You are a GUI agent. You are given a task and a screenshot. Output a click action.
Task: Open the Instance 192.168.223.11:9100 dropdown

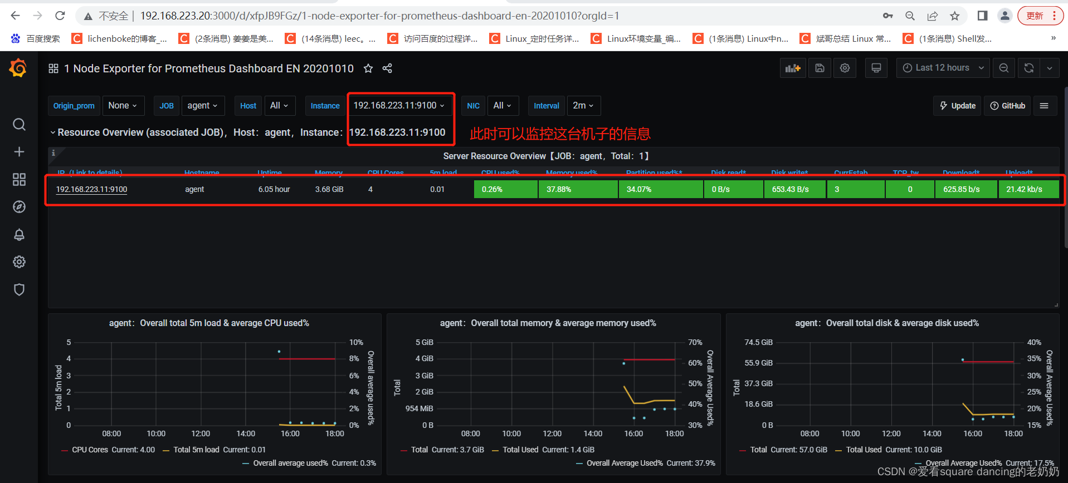click(399, 106)
